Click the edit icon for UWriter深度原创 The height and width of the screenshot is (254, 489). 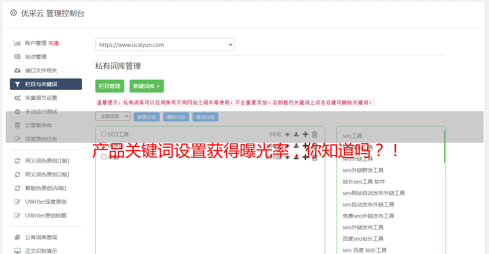[18, 202]
